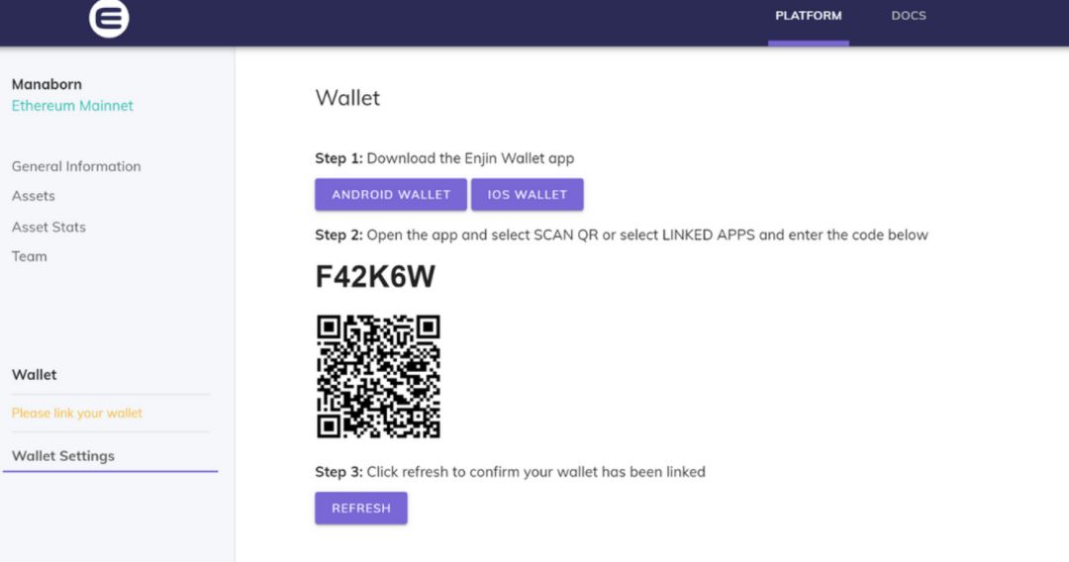This screenshot has height=562, width=1069.
Task: Open Wallet Settings in sidebar
Action: coord(62,456)
